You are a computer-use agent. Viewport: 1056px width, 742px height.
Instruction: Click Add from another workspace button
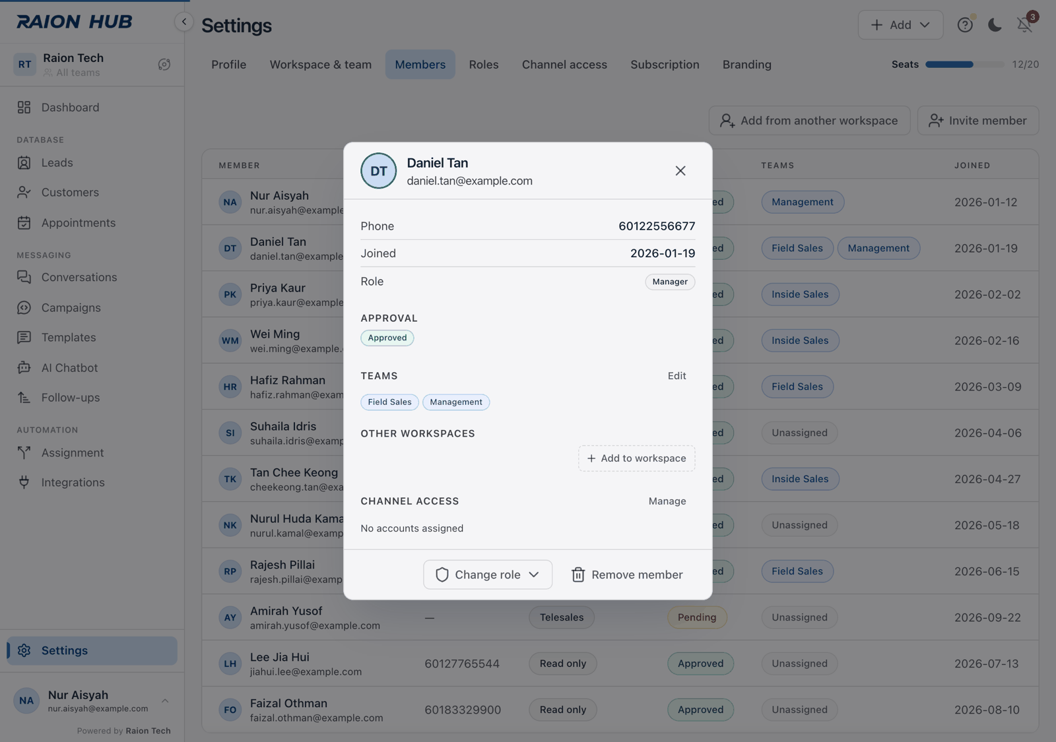coord(810,121)
